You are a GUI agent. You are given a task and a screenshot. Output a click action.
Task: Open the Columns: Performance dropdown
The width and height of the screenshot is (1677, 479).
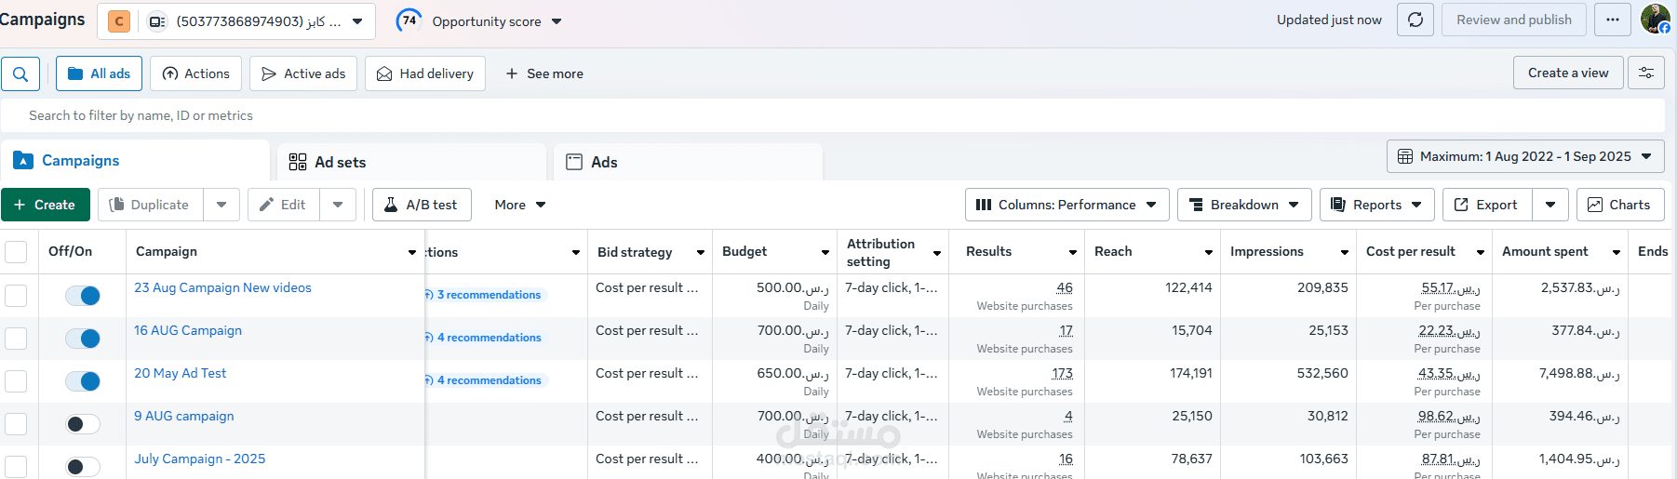(1067, 205)
